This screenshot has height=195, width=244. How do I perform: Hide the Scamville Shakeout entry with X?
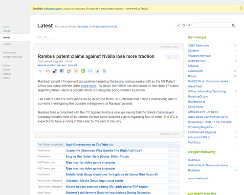178,151
